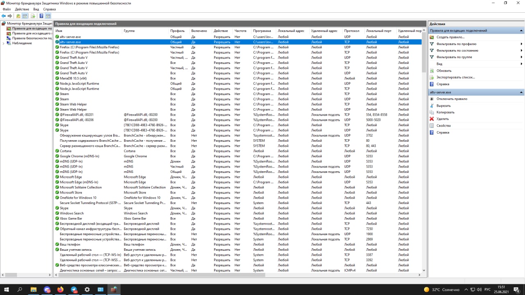Viewport: 525px width, 295px height.
Task: Sort by the Группа column header
Action: click(x=146, y=31)
